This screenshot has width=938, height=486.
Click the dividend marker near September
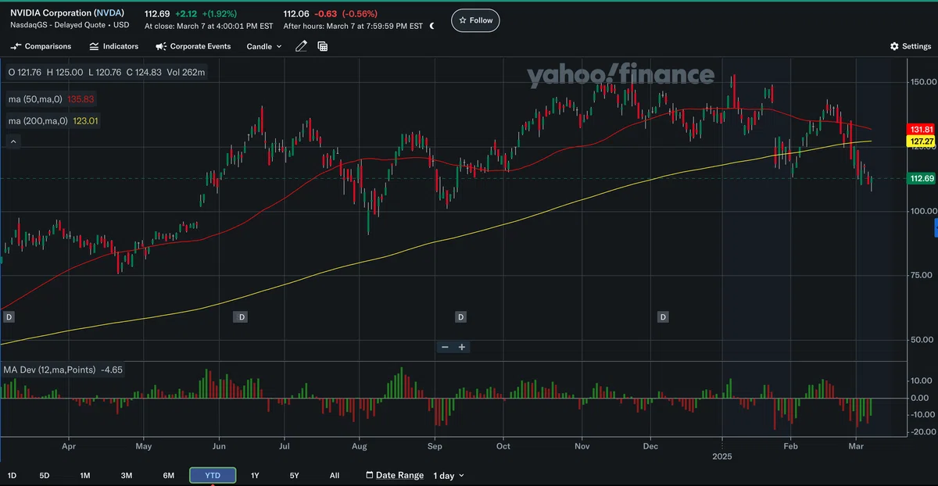(x=461, y=316)
